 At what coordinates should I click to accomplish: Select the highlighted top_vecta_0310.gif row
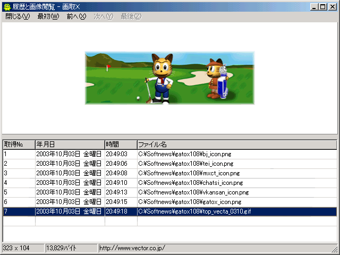coord(170,211)
